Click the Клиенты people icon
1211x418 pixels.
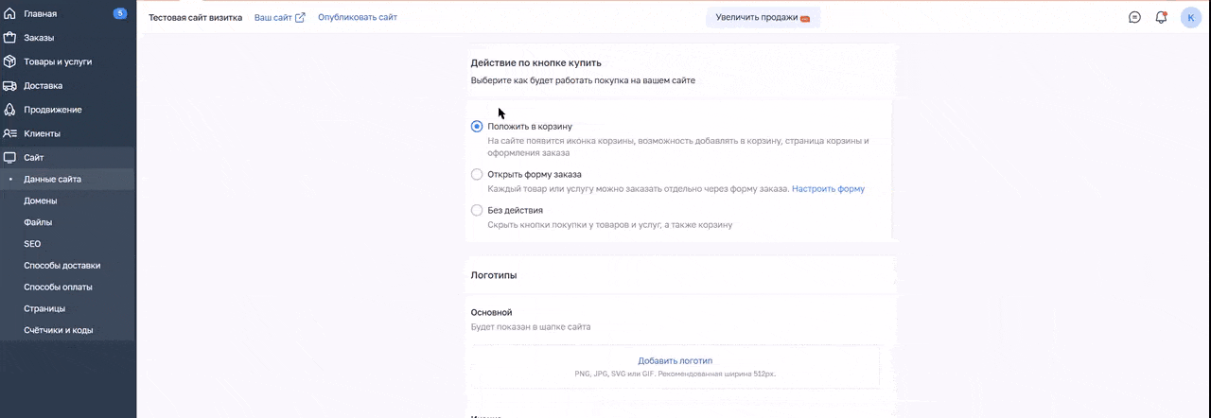coord(10,133)
